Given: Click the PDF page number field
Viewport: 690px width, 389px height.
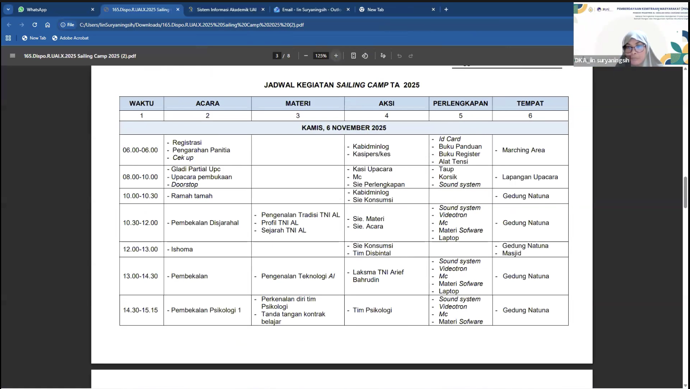Looking at the screenshot, I should (277, 56).
